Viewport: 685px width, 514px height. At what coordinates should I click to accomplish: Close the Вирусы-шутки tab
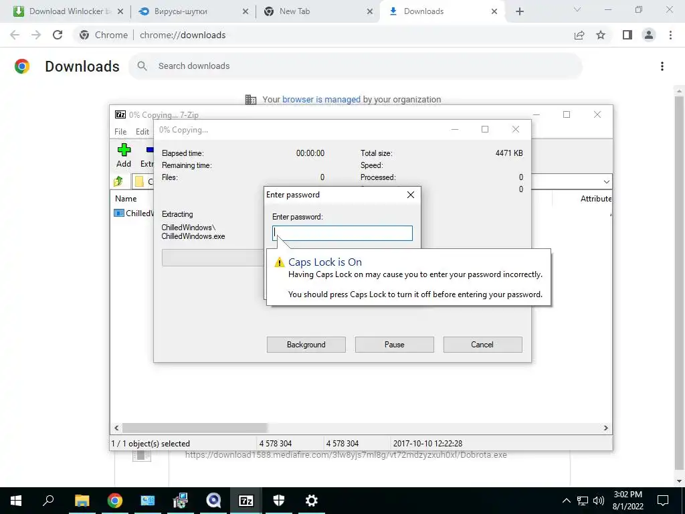point(246,11)
